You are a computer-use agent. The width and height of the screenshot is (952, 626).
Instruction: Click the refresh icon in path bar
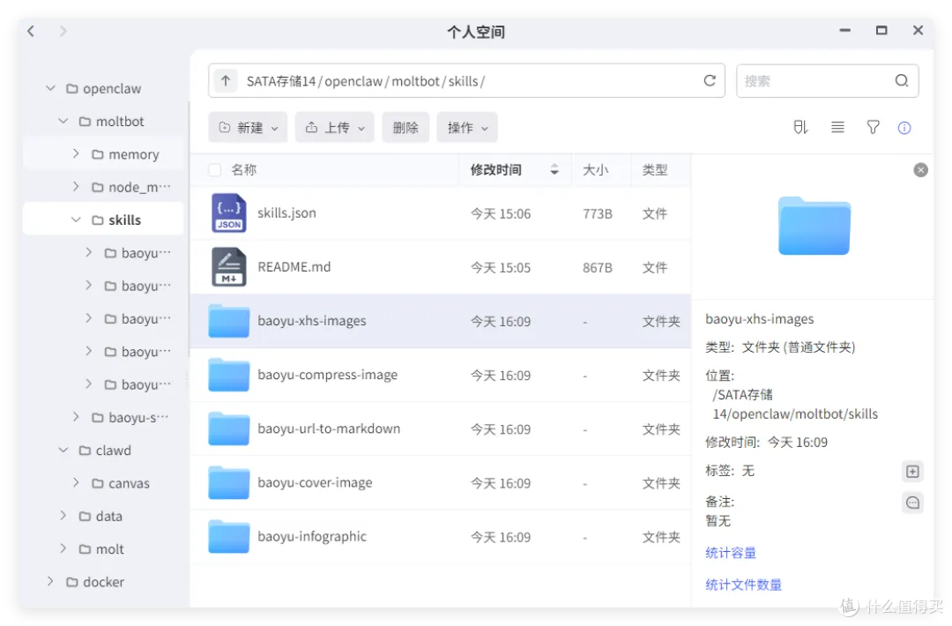[x=709, y=81]
